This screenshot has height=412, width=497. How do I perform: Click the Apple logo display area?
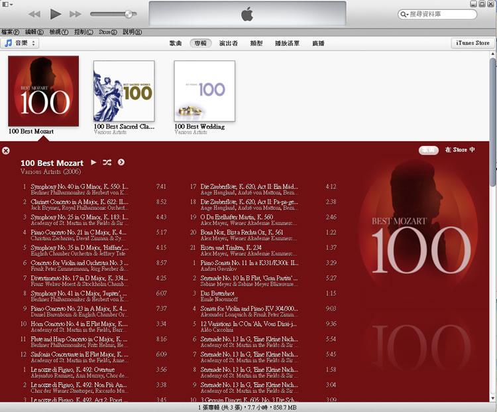[x=247, y=14]
